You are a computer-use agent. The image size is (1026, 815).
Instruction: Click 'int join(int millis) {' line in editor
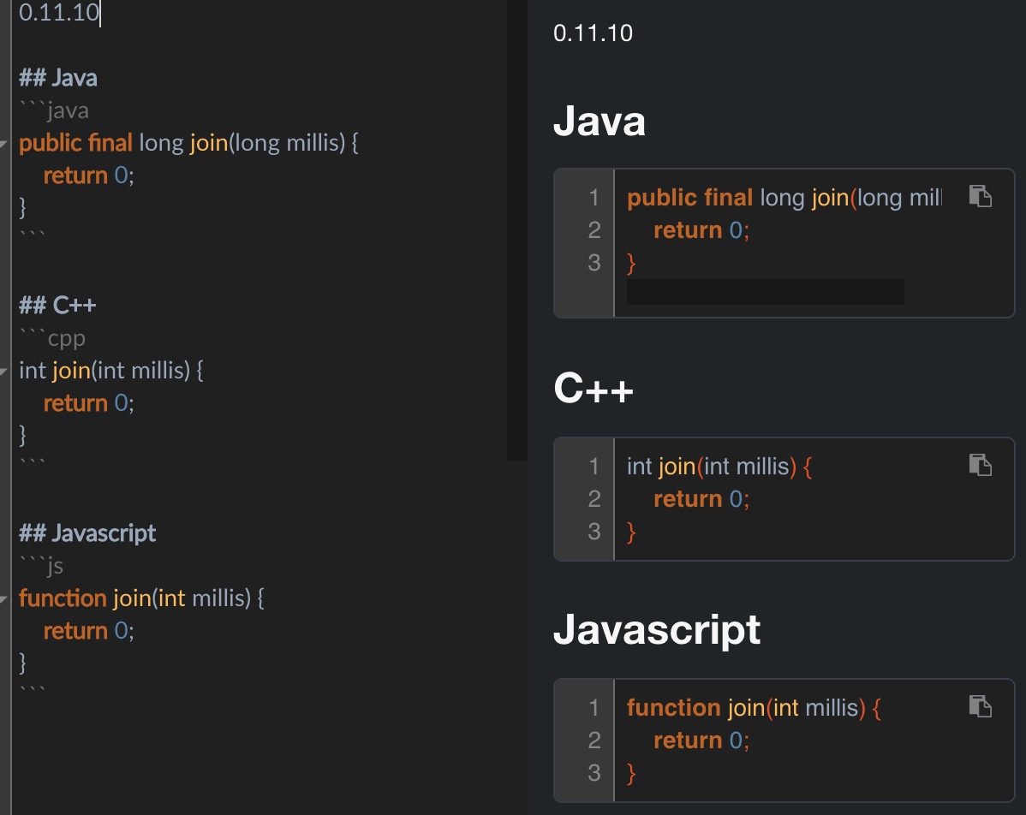(111, 370)
